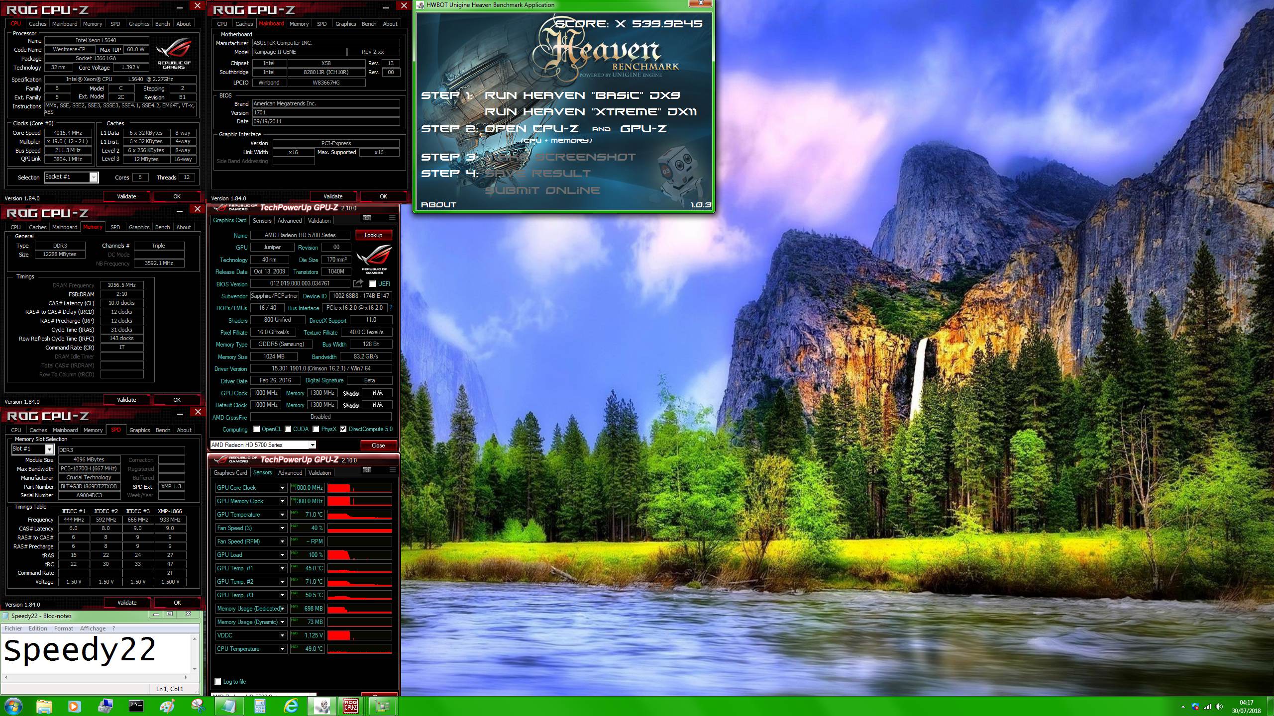Open Caches tab in the CPU-Z CPU window
This screenshot has height=716, width=1274.
pos(38,24)
